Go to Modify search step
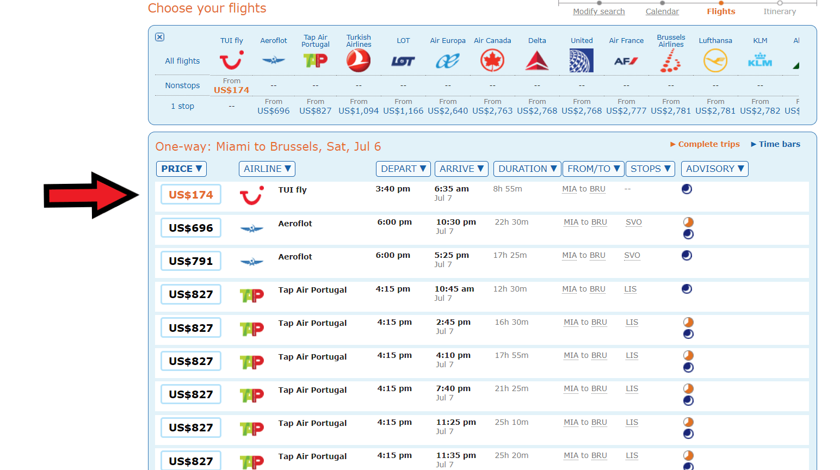Viewport: 840px width, 470px height. coord(599,11)
